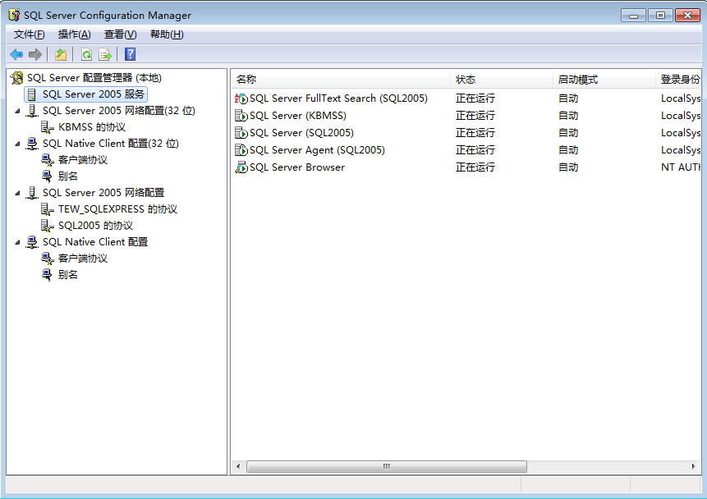
Task: Select SQL Native Client 配置 label
Action: coord(95,242)
